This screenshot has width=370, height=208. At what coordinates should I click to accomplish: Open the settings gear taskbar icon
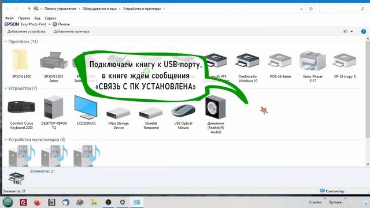tap(122, 202)
